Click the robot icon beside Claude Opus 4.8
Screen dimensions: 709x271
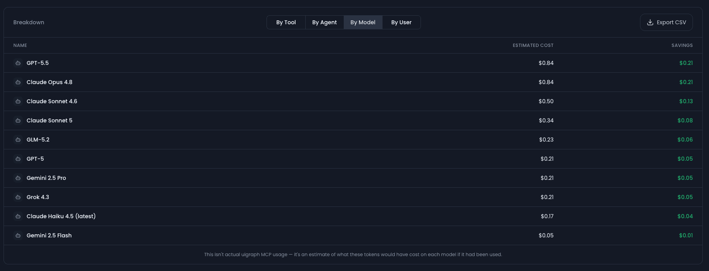pos(18,82)
